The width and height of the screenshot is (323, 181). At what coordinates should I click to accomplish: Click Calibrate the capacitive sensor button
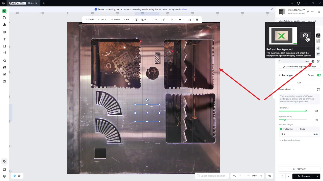point(299,67)
